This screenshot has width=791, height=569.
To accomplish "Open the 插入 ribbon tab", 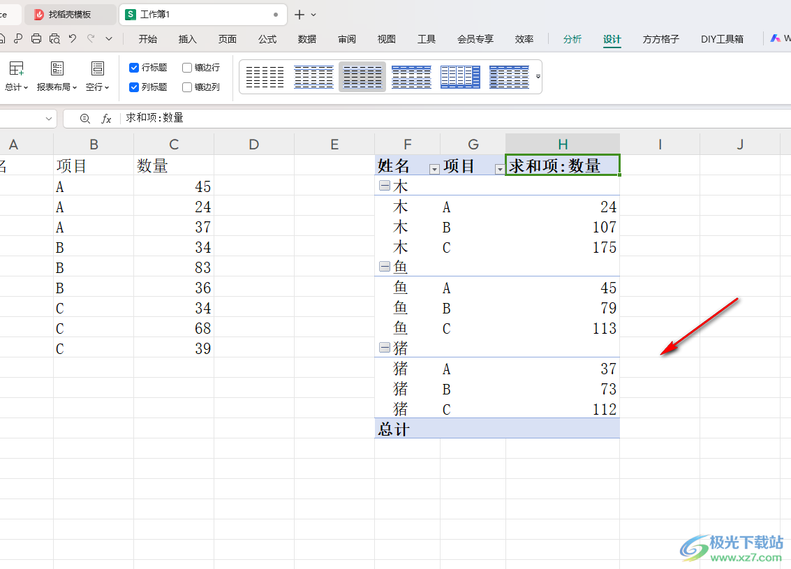I will tap(188, 39).
